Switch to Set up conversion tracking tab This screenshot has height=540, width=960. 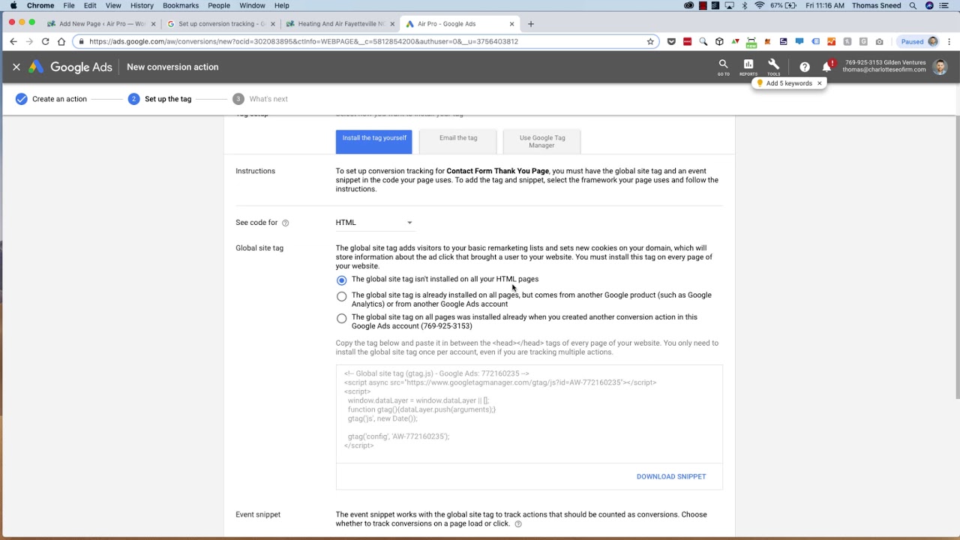point(220,23)
